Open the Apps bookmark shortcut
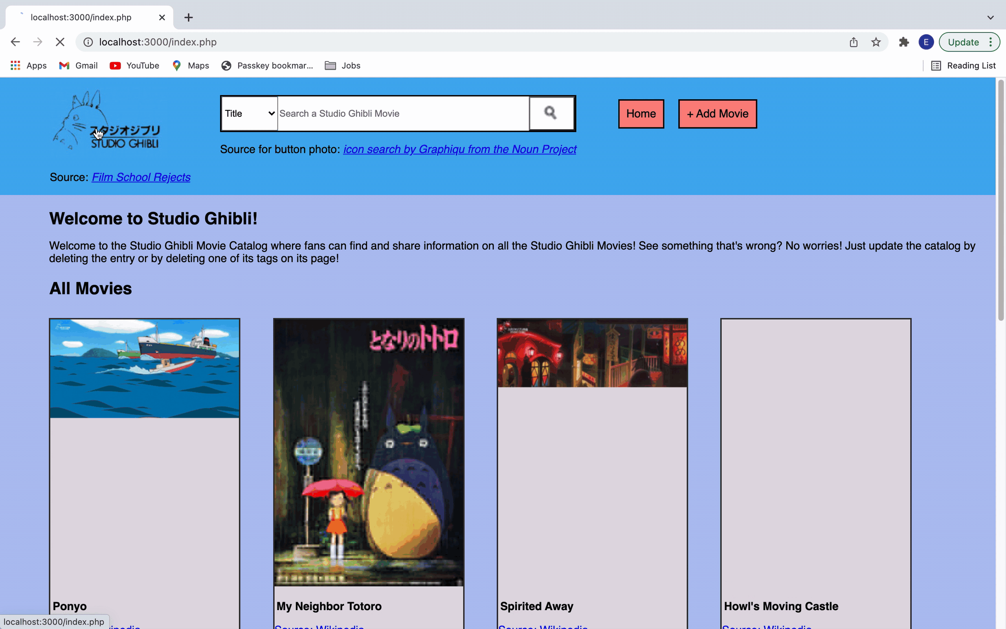1006x629 pixels. (x=28, y=66)
